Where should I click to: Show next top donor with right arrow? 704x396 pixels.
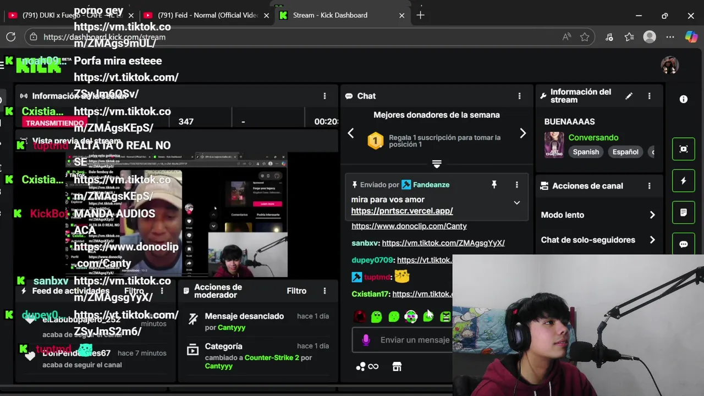point(523,133)
